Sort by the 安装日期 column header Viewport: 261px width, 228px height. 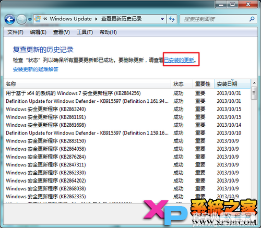click(x=232, y=84)
